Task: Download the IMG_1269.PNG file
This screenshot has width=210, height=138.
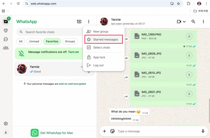Action: 189,36
